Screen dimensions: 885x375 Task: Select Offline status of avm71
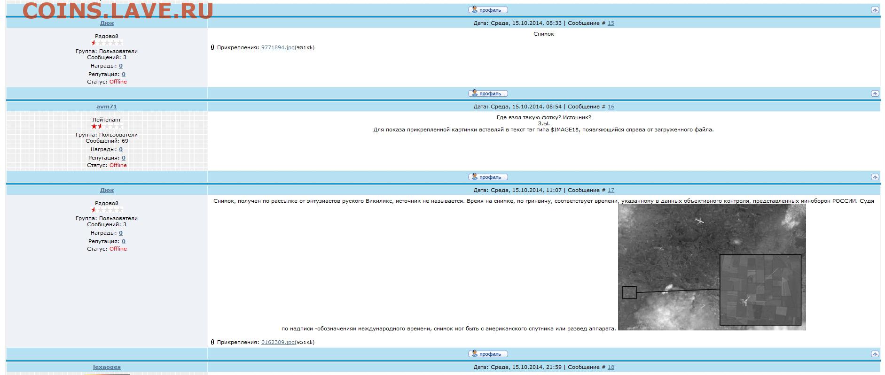(x=118, y=165)
